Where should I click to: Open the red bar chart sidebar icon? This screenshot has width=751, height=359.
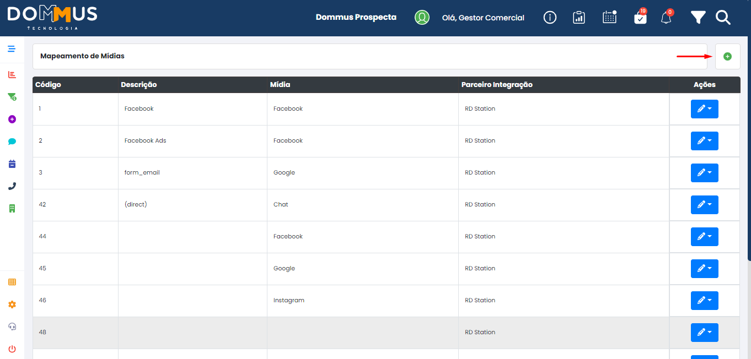pos(12,74)
